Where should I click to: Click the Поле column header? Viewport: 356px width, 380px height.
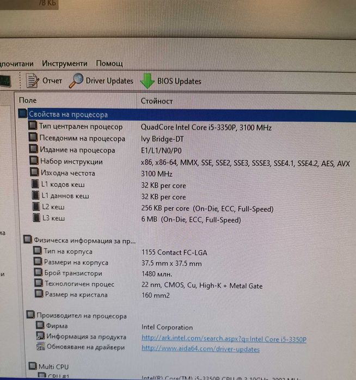tap(28, 101)
